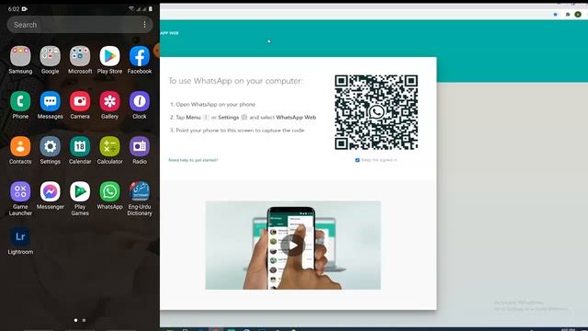Viewport: 588px width, 331px height.
Task: Open the Clock app
Action: pos(140,101)
